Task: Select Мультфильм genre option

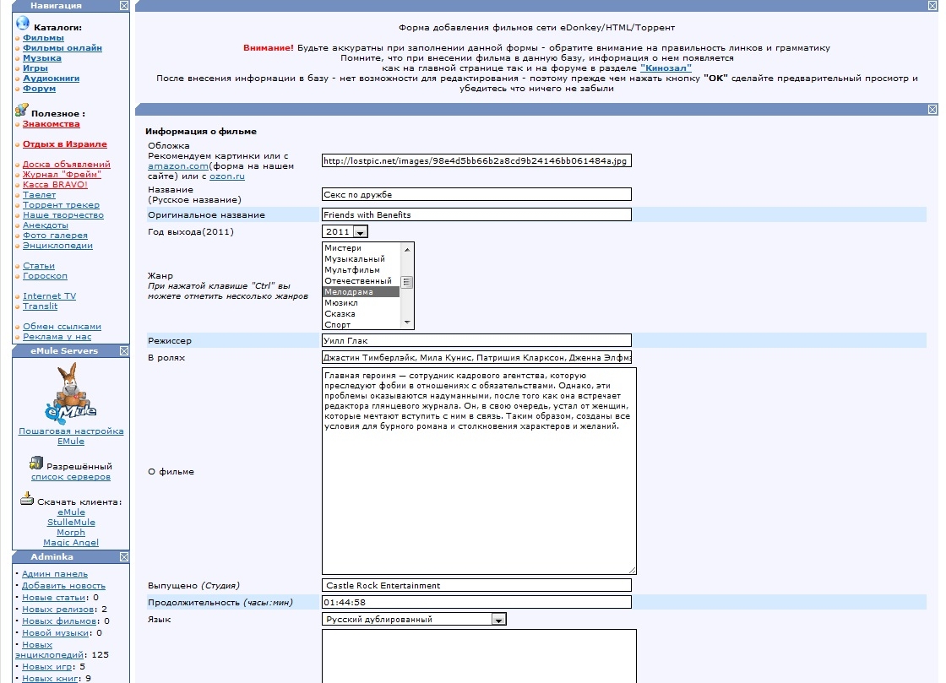Action: coord(361,269)
